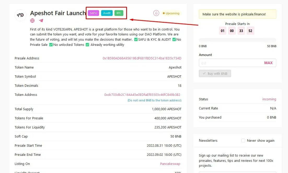Click the Token Name Apeshot value
288x173 pixels.
[175, 67]
